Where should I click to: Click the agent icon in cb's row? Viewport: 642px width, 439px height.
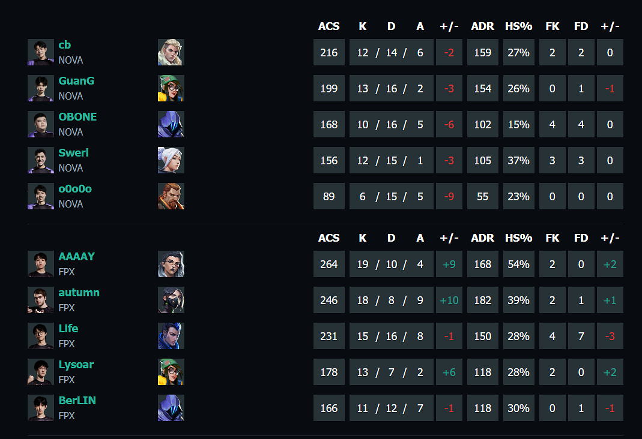(x=171, y=53)
